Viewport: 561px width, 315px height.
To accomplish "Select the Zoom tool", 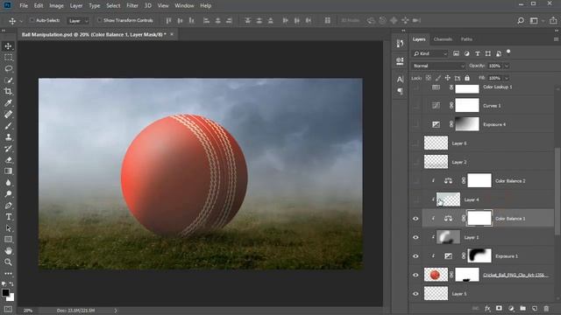I will tap(8, 262).
